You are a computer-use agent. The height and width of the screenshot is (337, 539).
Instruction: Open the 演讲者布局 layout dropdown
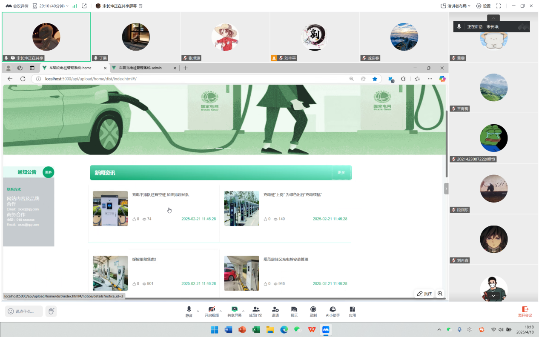coord(456,6)
